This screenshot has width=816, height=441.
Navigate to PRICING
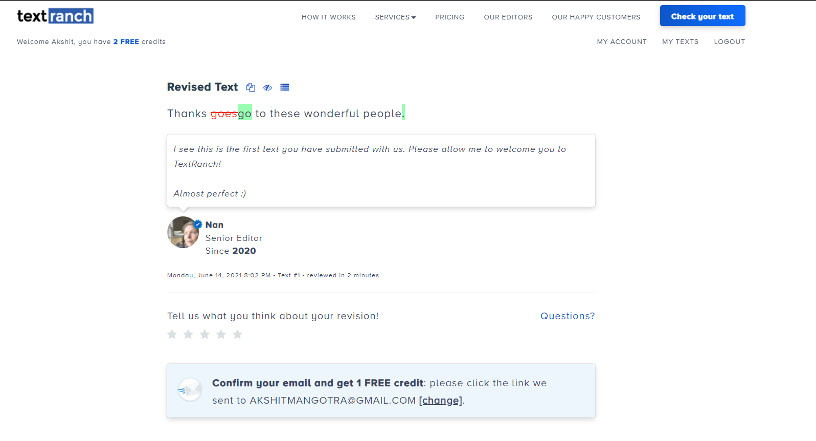(449, 17)
